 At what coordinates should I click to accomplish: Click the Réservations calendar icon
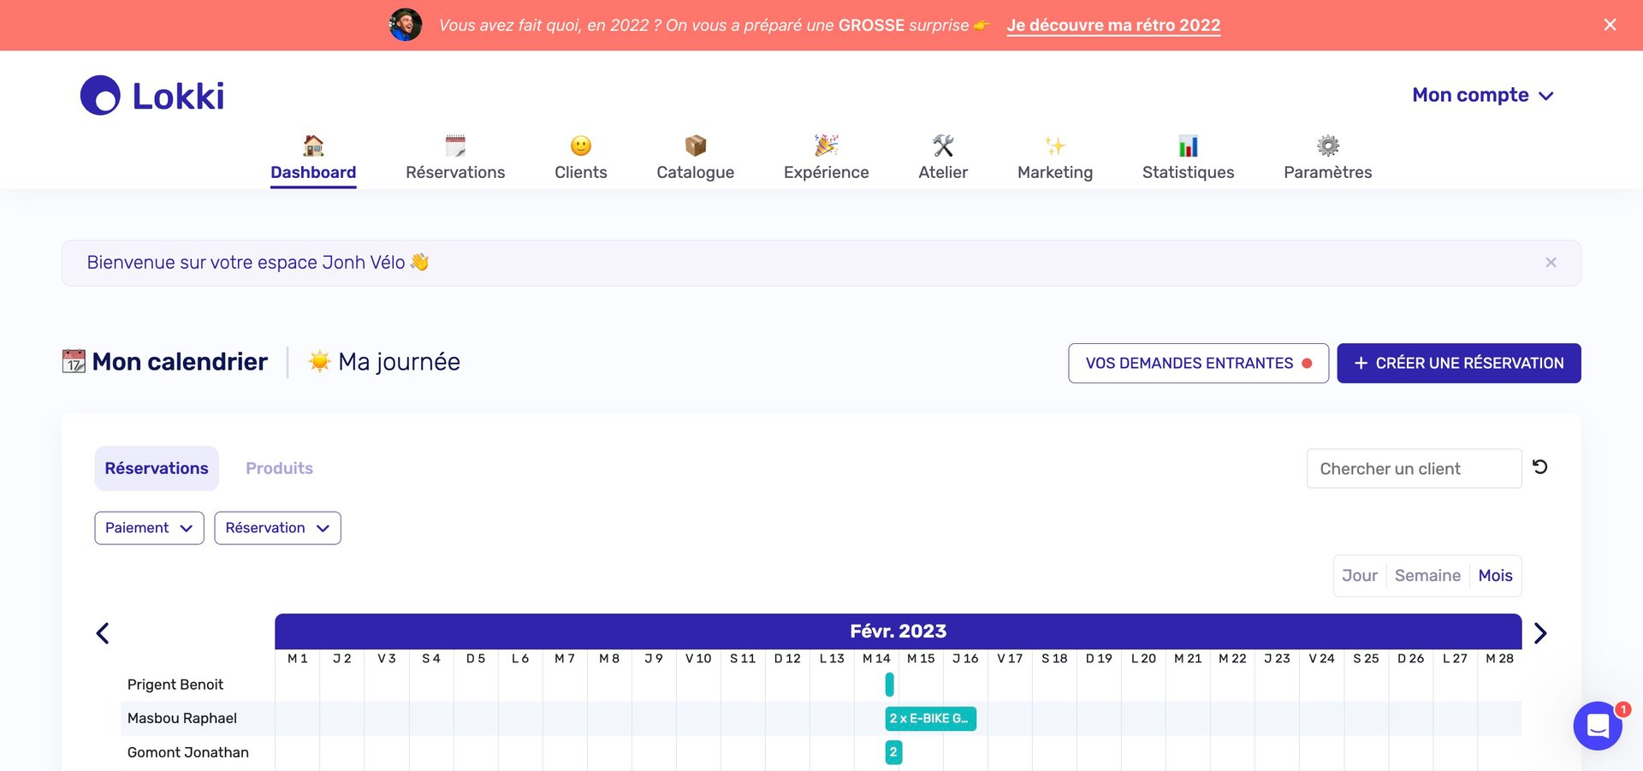(x=455, y=145)
